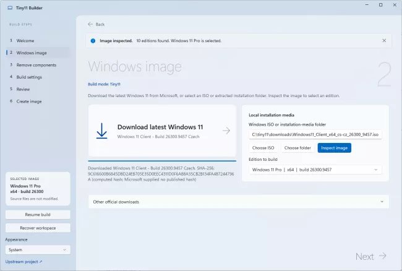
Task: Click the right arrow on the download card
Action: point(226,131)
